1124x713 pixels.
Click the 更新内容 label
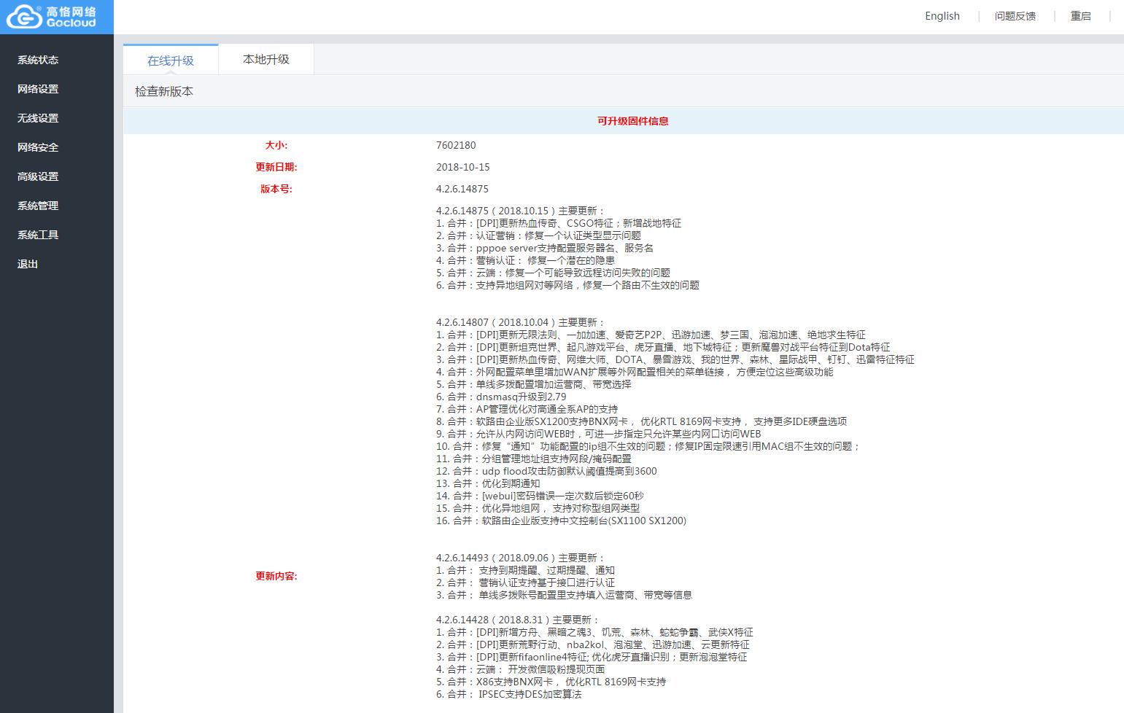coord(276,576)
